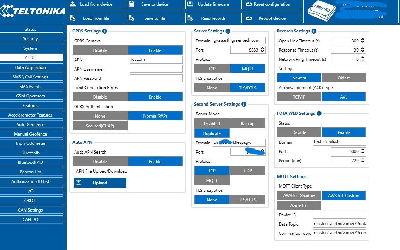Click the Update firmware icon
This screenshot has height=250, width=400.
coord(190,4)
